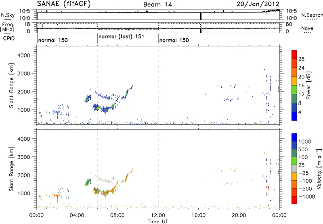This screenshot has width=323, height=224.
Task: Pick the blue top velocity swatch above 1000
Action: (x=294, y=137)
